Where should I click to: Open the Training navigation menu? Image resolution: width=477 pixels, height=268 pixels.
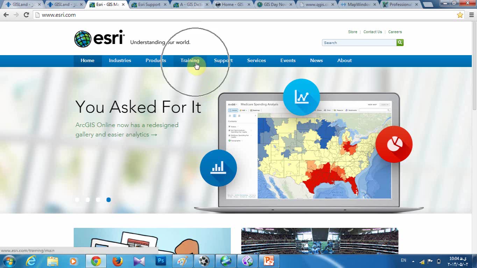click(x=190, y=60)
